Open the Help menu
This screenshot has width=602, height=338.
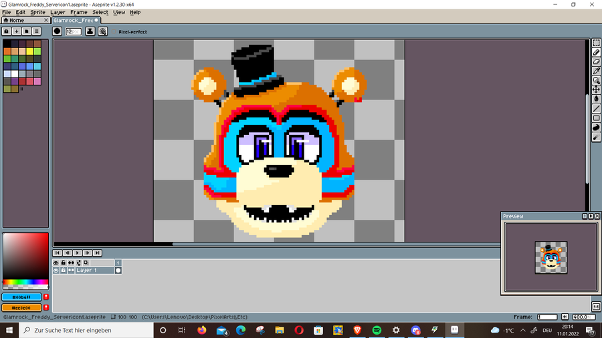tap(135, 12)
